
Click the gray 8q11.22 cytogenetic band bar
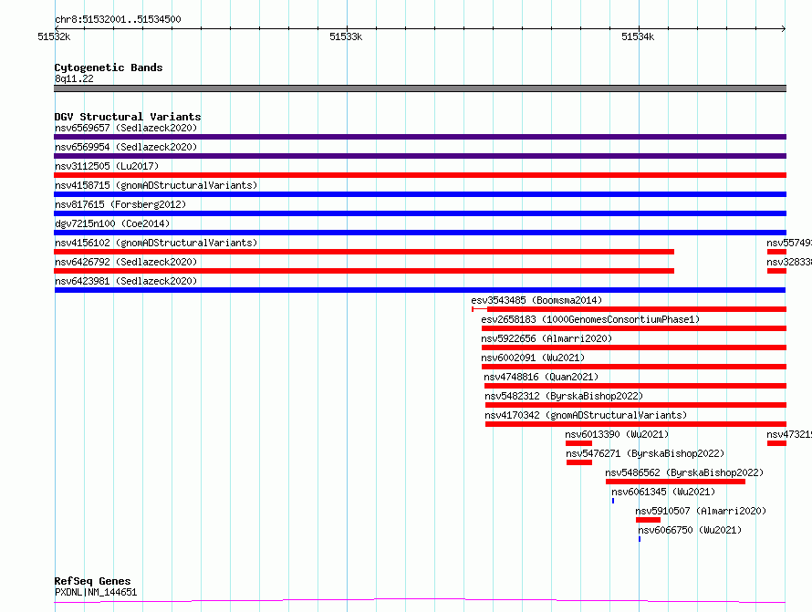(420, 88)
